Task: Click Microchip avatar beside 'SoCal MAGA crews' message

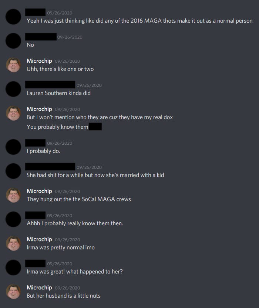Action: coord(13,195)
